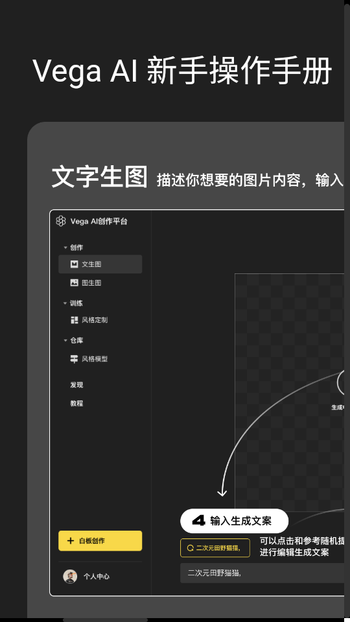
Task: Click the 风格定制 grid icon
Action: click(74, 320)
